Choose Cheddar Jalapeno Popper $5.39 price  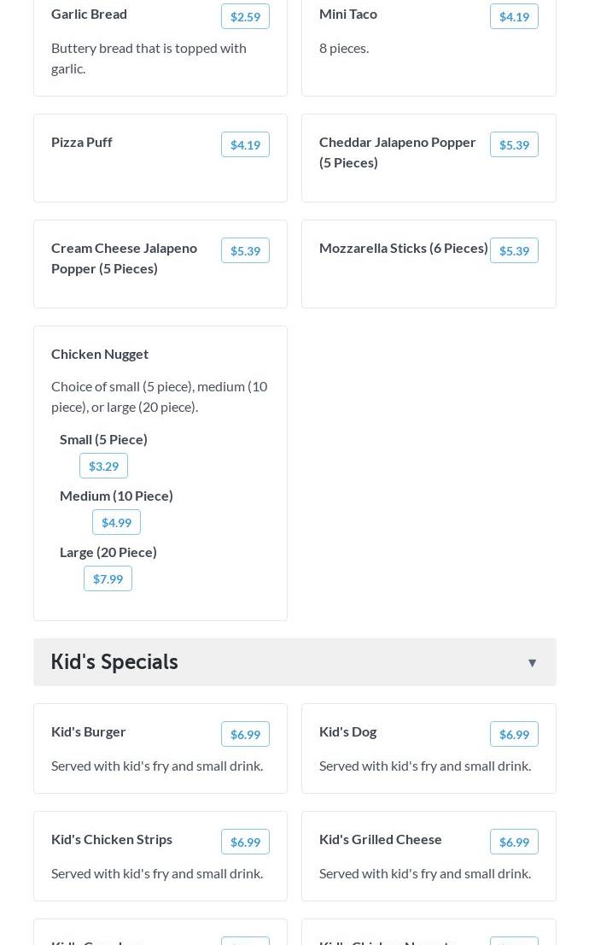click(x=514, y=144)
